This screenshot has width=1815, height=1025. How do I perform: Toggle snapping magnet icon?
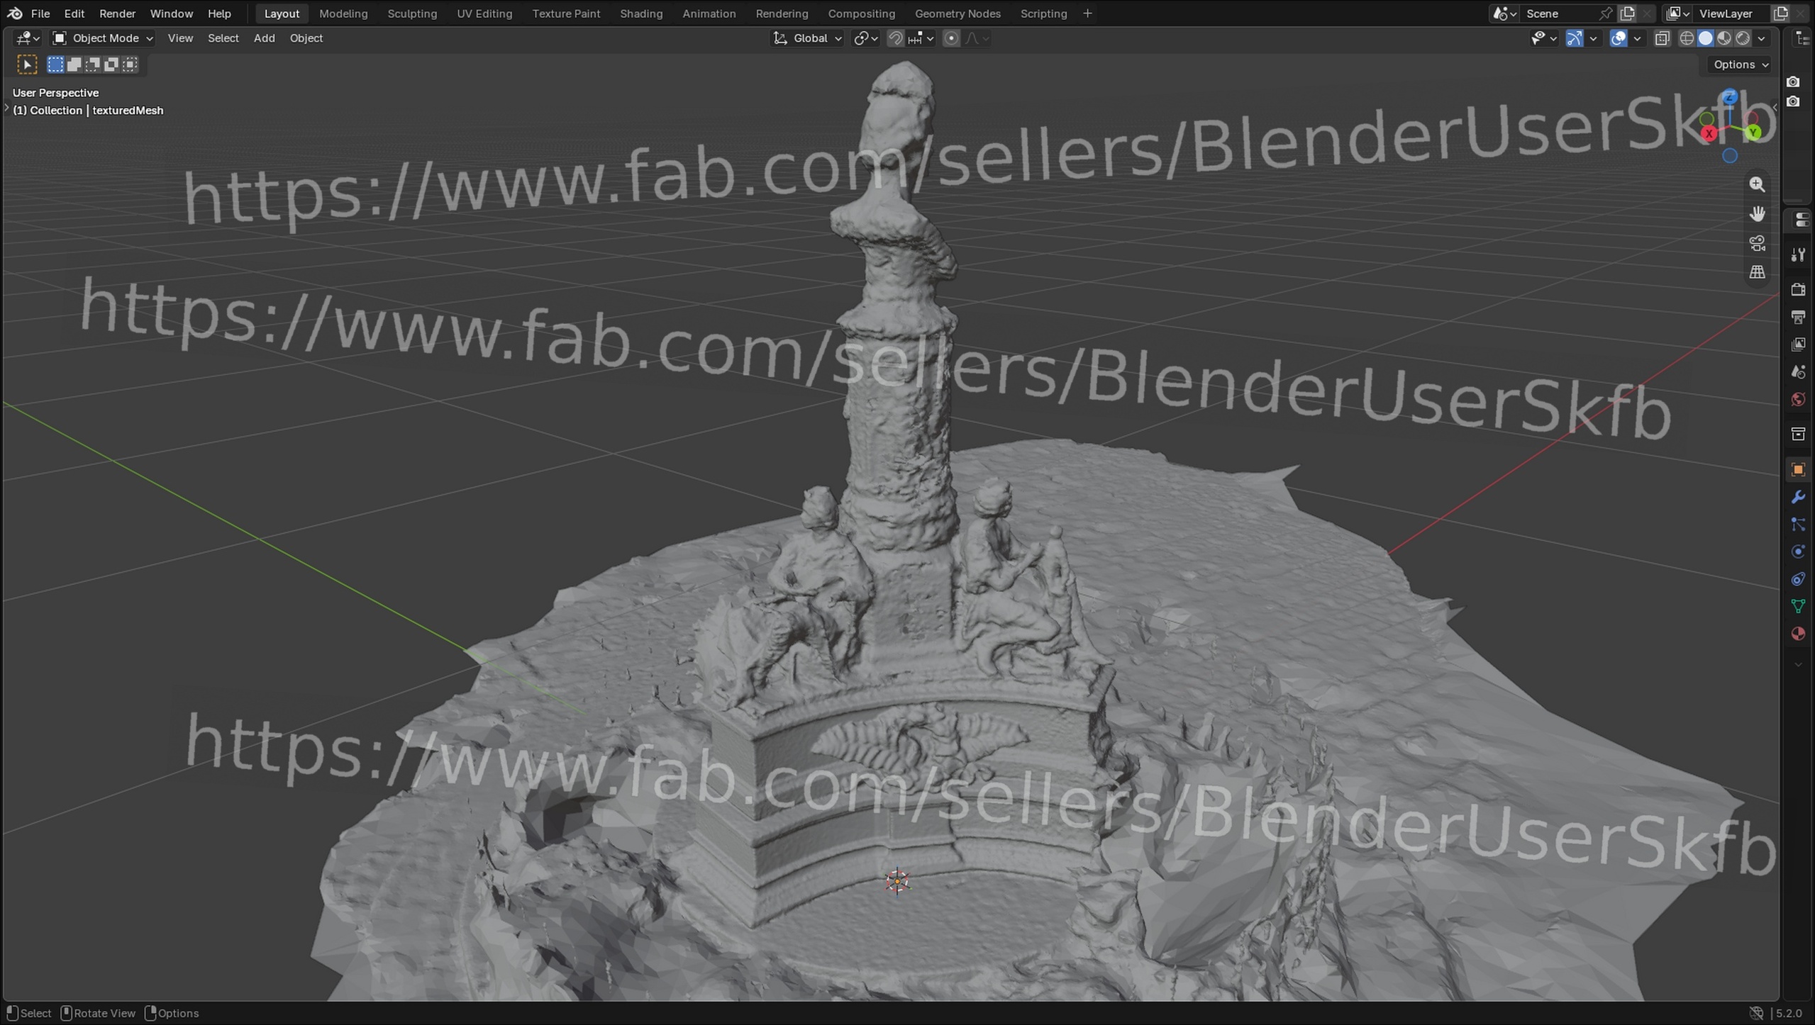(896, 38)
